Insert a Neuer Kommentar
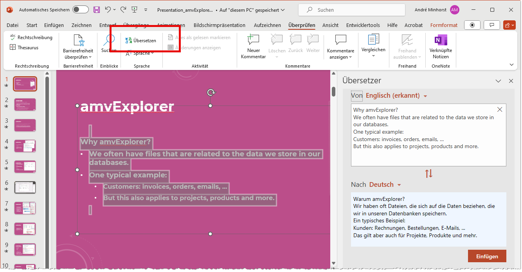The image size is (522, 272). pos(253,46)
